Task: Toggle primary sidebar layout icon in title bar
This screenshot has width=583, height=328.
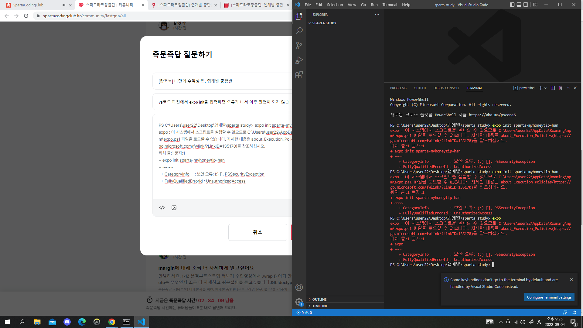Action: click(512, 5)
